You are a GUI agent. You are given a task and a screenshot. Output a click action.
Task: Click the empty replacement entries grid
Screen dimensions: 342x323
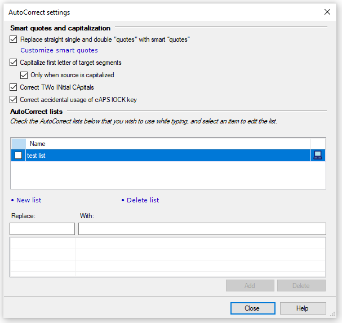pos(168,256)
